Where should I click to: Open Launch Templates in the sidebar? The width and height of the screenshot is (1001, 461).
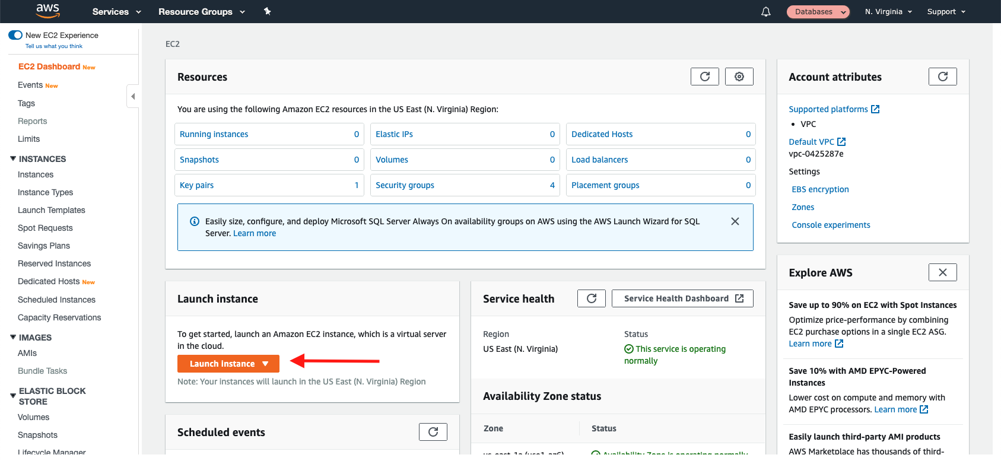(x=52, y=210)
